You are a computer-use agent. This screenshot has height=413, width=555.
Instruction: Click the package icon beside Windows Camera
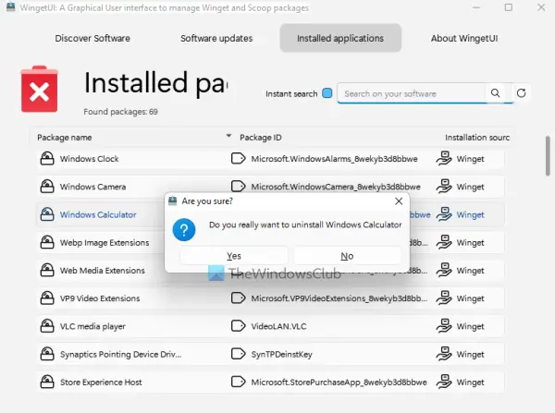tap(47, 187)
